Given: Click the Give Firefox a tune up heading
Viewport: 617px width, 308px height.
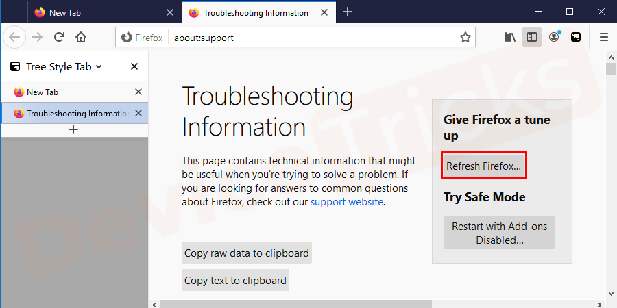Looking at the screenshot, I should (x=496, y=127).
